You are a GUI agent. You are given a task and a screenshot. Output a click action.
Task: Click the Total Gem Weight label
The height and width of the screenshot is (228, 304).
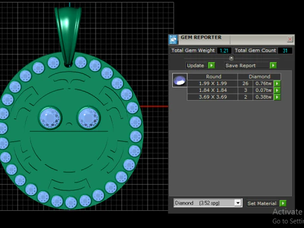[x=193, y=51]
